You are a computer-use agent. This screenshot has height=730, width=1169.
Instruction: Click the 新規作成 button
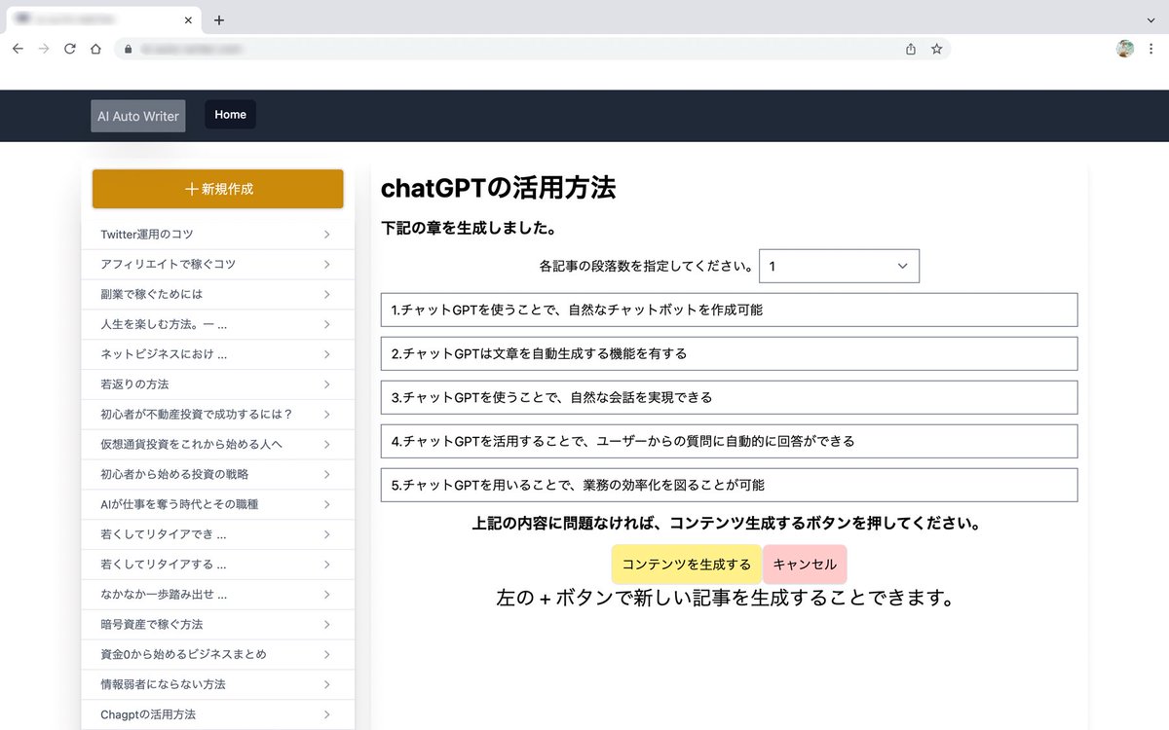click(218, 189)
